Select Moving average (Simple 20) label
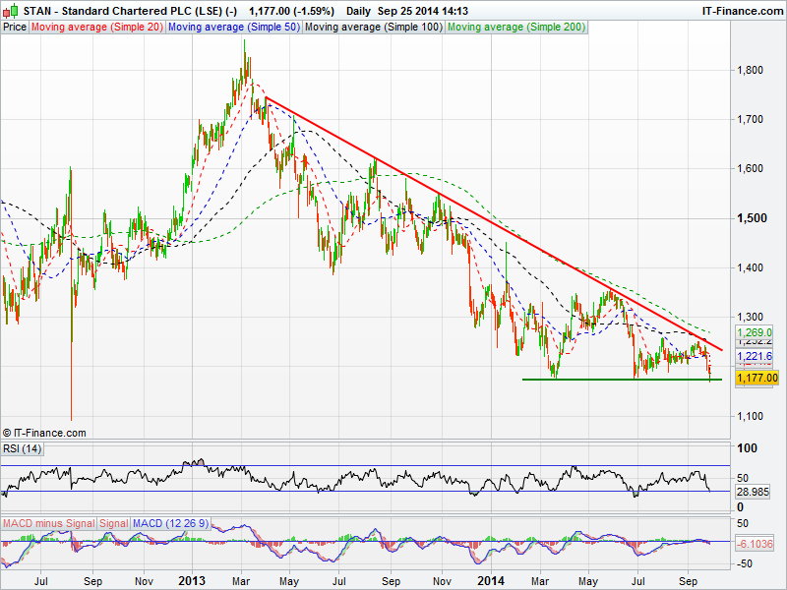This screenshot has height=590, width=787. (x=96, y=28)
